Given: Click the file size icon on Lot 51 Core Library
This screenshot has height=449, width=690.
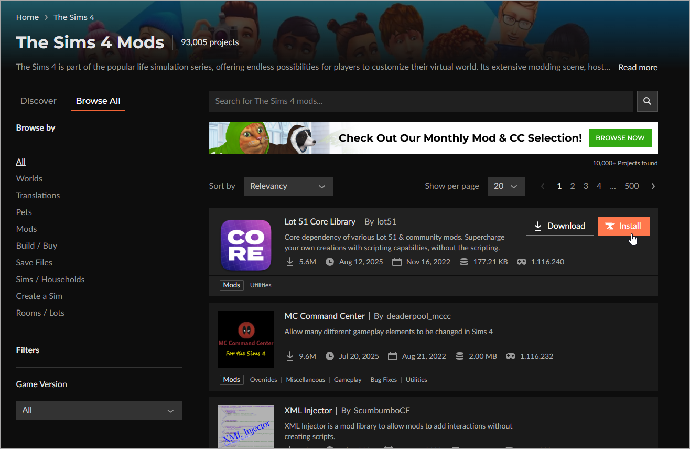Looking at the screenshot, I should 464,262.
